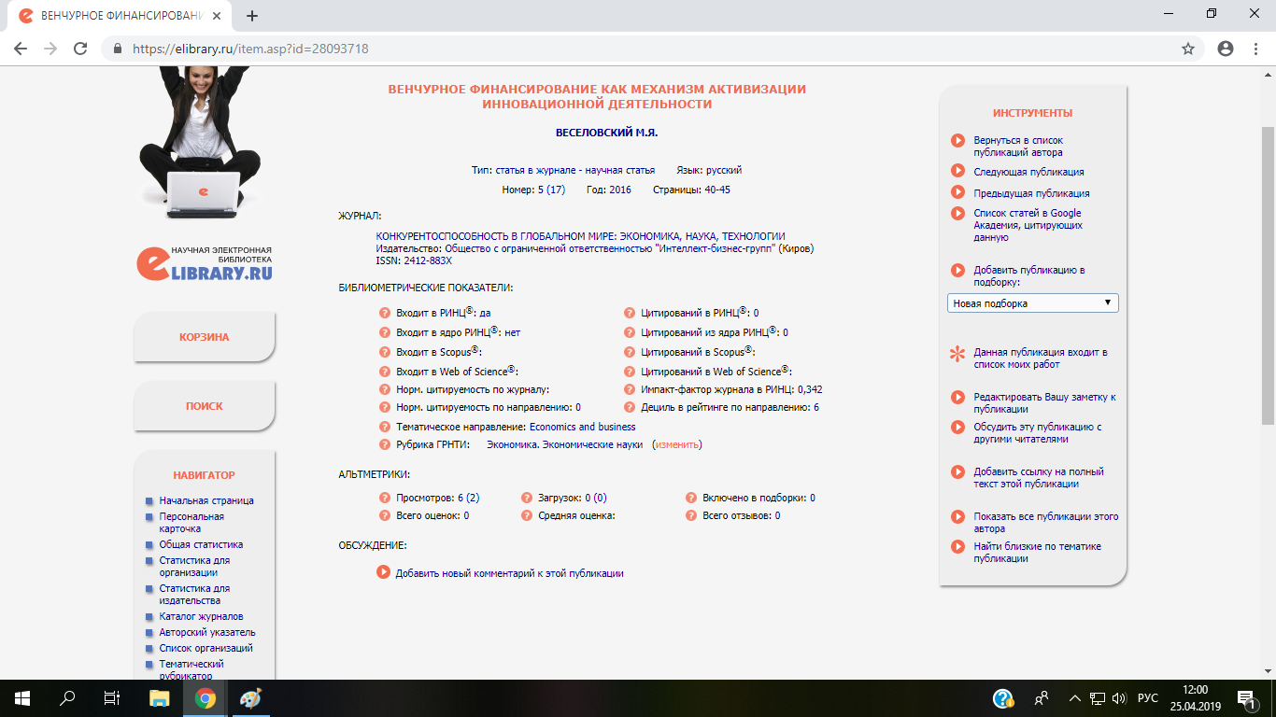Click help icon beside 'Тематическое направление'
Viewport: 1276px width, 717px height.
pyautogui.click(x=384, y=427)
